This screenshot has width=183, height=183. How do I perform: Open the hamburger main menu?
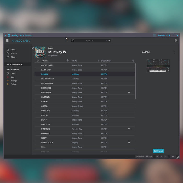(7, 41)
